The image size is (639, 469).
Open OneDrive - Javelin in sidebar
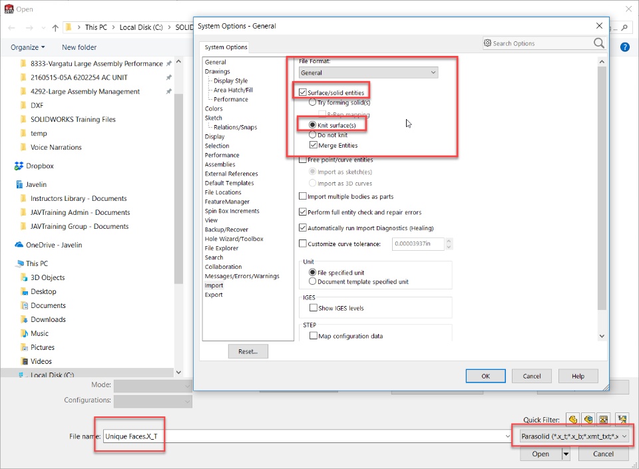pyautogui.click(x=49, y=245)
